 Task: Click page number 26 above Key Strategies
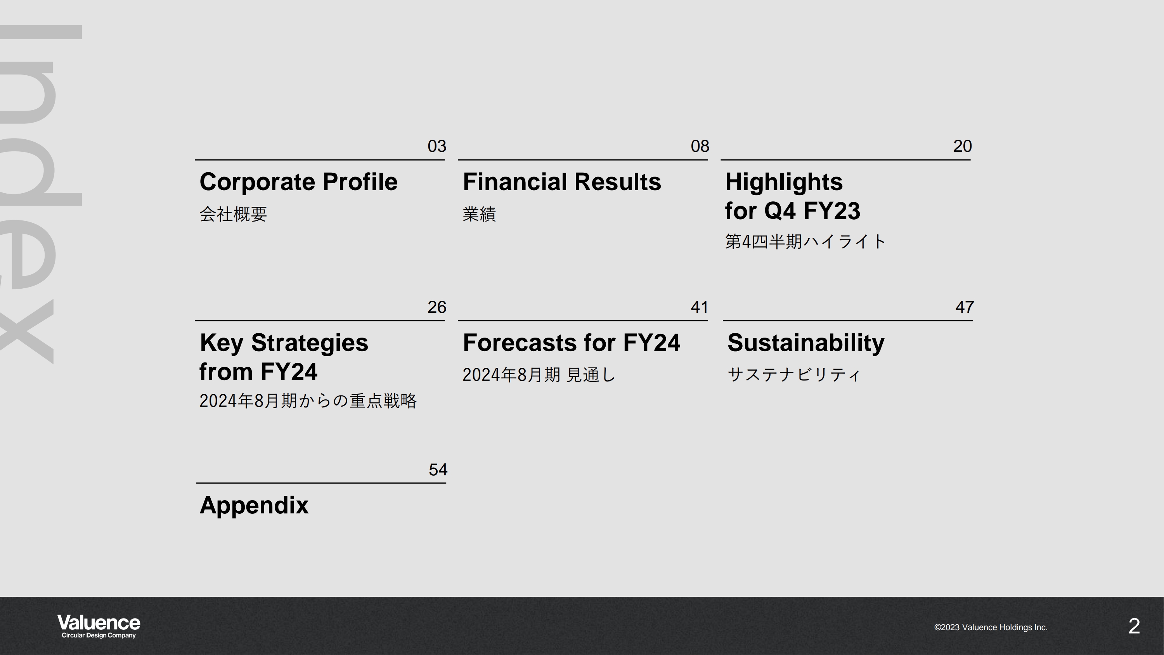pyautogui.click(x=437, y=307)
